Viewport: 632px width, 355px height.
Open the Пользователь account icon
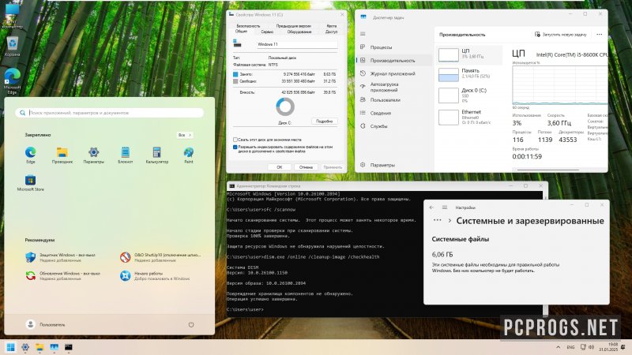point(30,324)
